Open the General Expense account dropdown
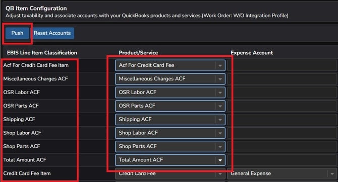Viewport: 338px width, 182px height. coord(282,173)
